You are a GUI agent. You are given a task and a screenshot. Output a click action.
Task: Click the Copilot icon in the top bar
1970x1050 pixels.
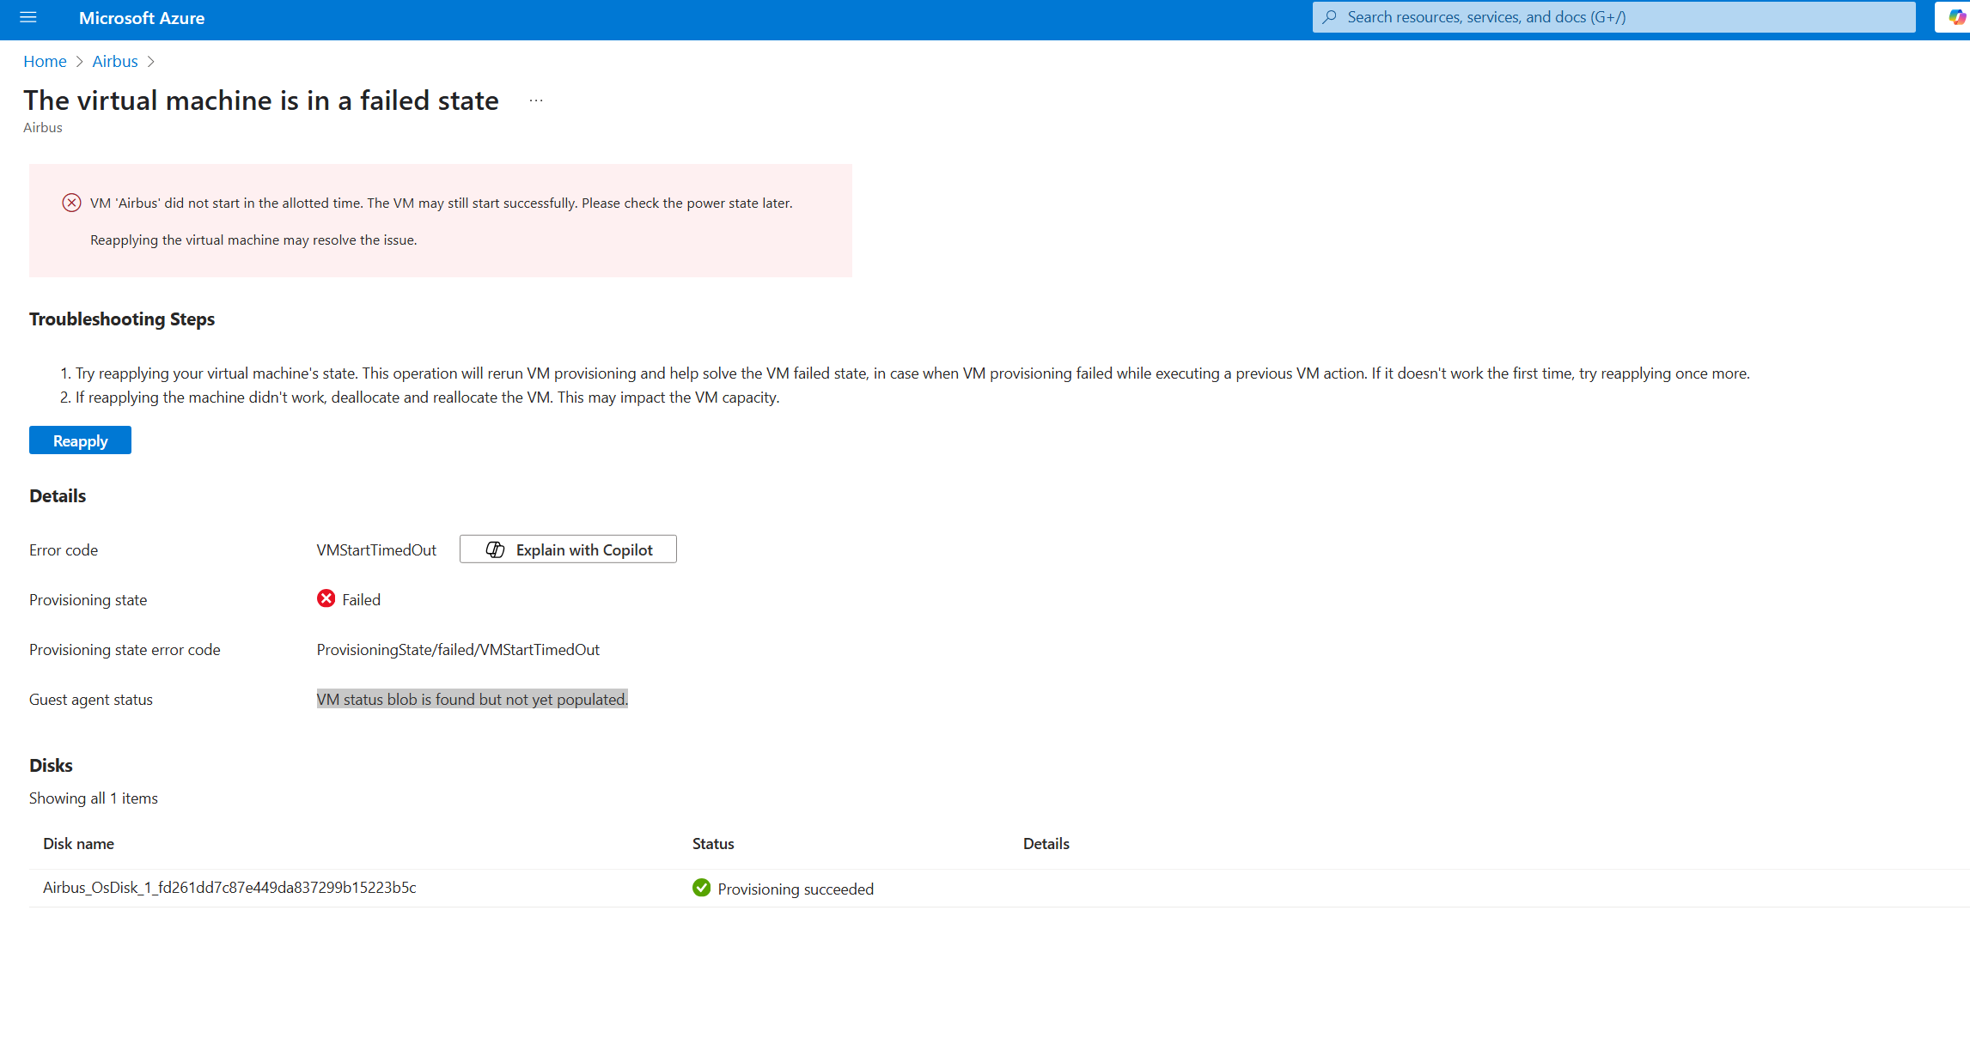[1956, 17]
